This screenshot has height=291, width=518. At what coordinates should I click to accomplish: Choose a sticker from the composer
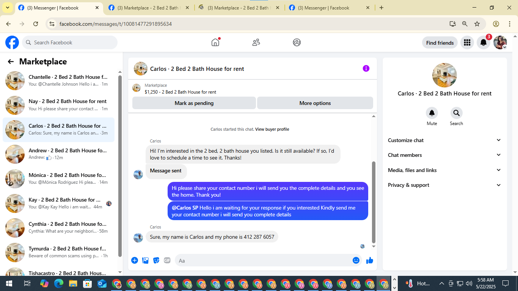pyautogui.click(x=156, y=260)
